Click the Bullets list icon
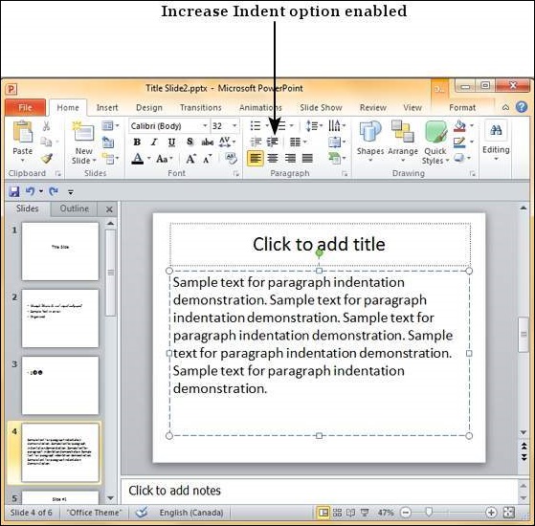Viewport: 535px width, 526px height. (256, 126)
